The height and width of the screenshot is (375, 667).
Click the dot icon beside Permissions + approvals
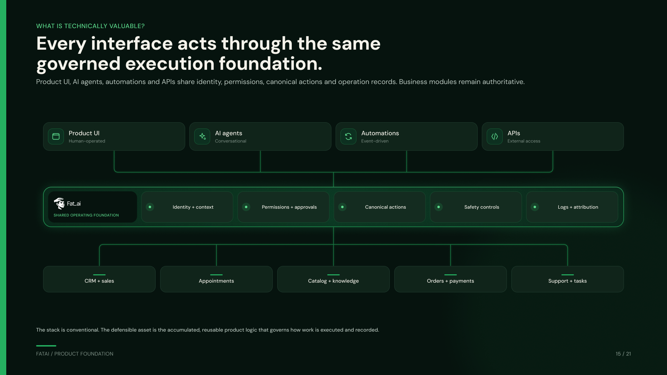tap(246, 207)
